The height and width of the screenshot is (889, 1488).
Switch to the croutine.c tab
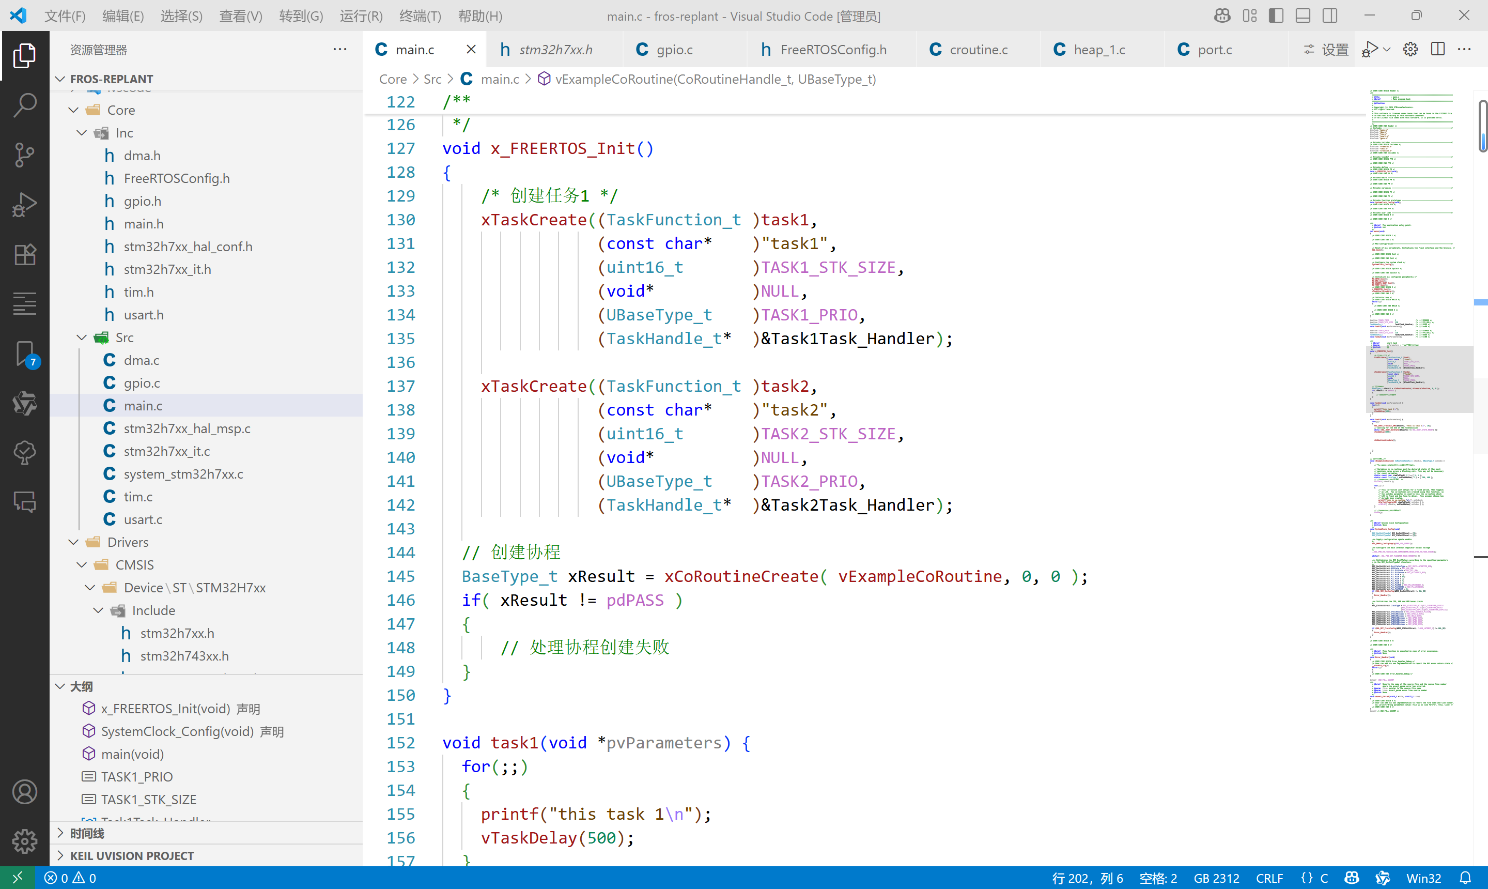(978, 49)
